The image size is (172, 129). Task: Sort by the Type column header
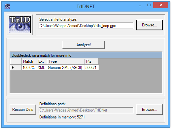pyautogui.click(x=66, y=61)
